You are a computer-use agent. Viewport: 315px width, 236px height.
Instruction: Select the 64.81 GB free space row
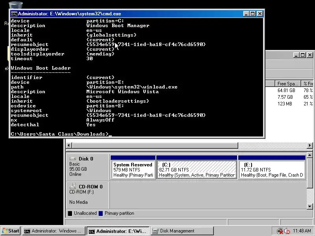pos(290,90)
